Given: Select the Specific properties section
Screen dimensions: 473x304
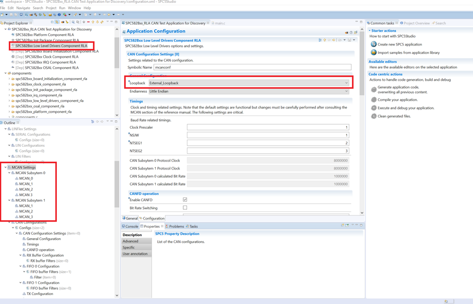Looking at the screenshot, I should point(136,247).
